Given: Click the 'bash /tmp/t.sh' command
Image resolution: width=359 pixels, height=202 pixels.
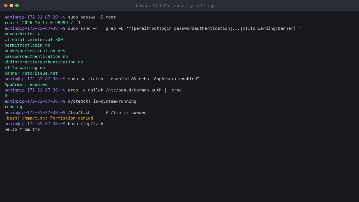Looking at the screenshot, I should pyautogui.click(x=86, y=124).
